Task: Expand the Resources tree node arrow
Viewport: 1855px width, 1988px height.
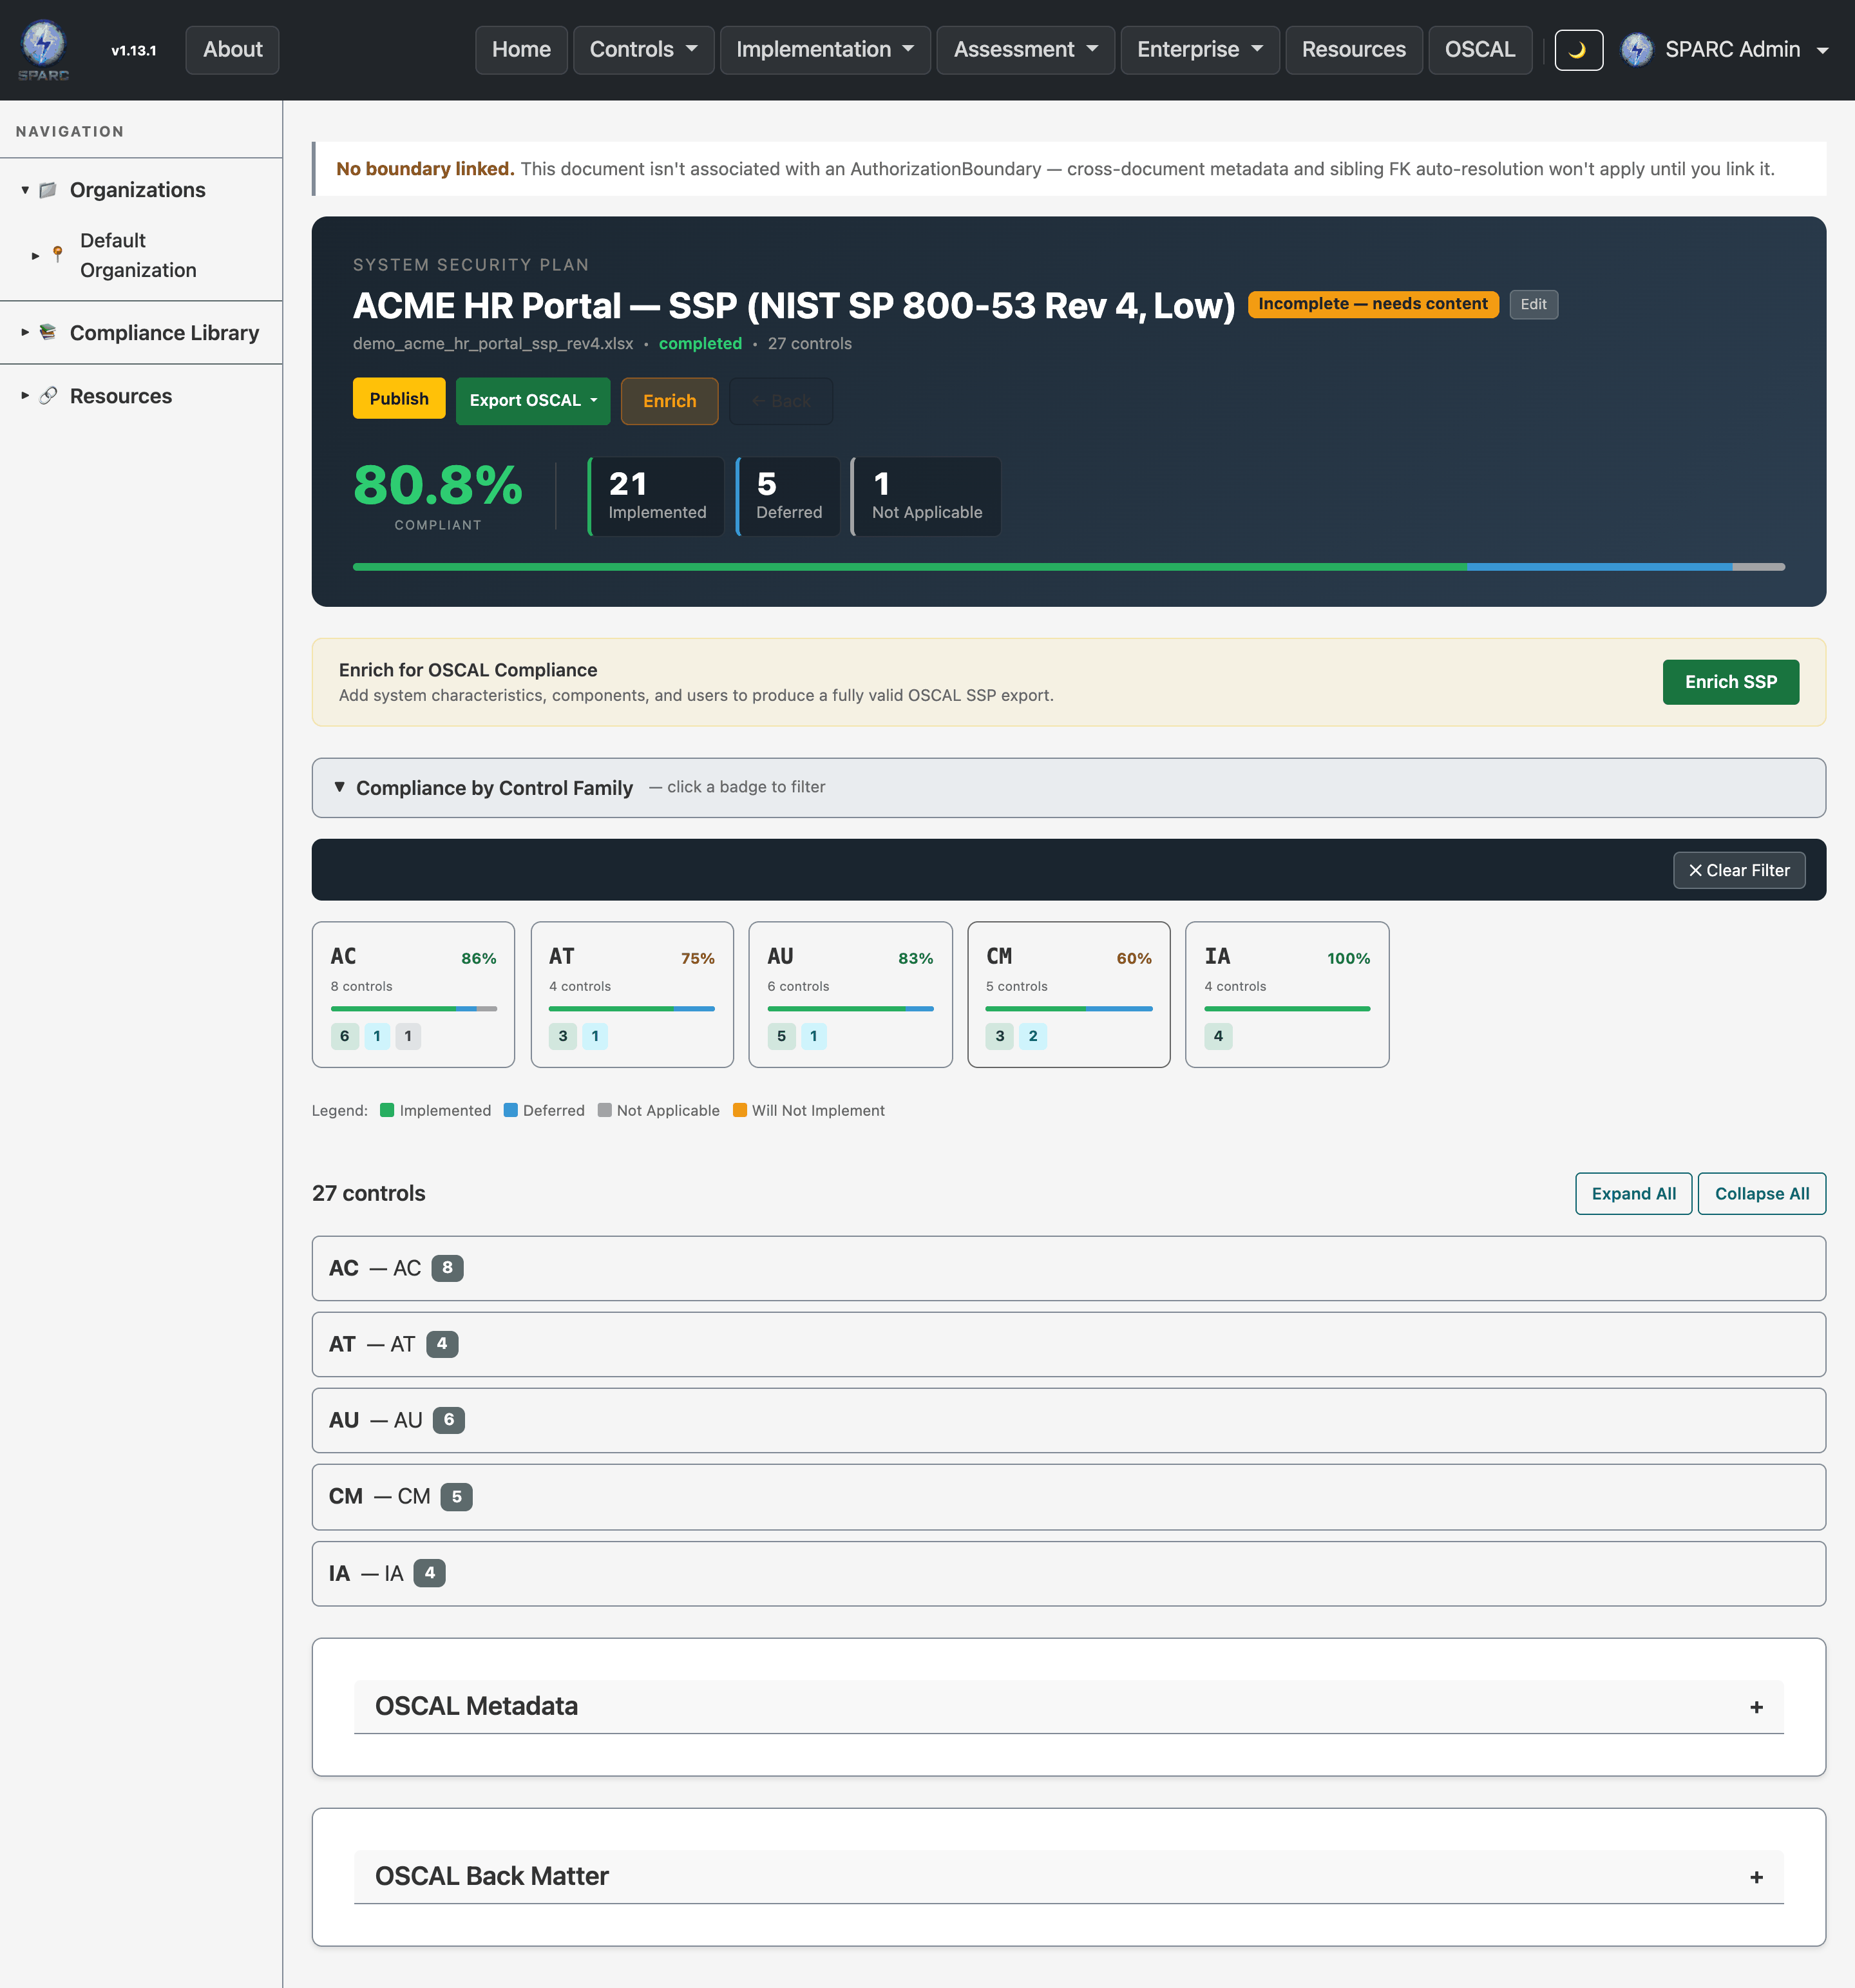Action: (25, 396)
